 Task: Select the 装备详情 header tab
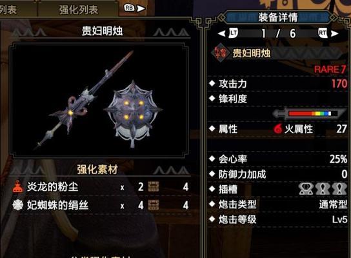click(277, 17)
